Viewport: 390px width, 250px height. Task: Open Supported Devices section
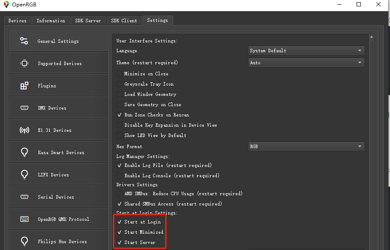[x=59, y=63]
